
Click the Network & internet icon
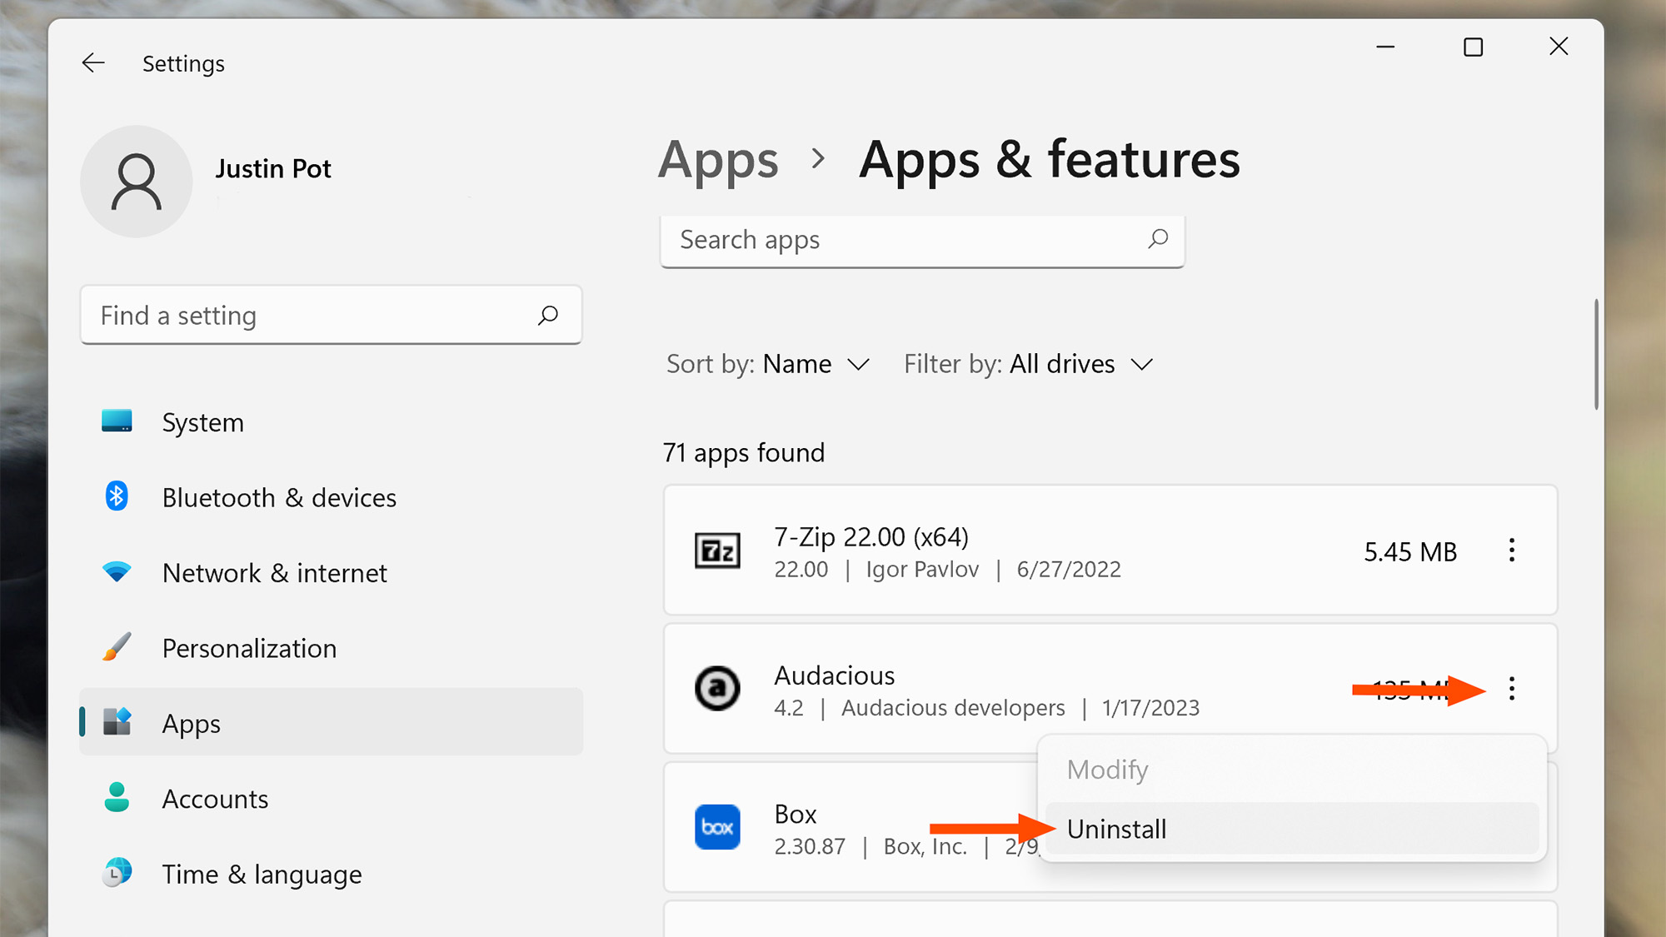(117, 571)
